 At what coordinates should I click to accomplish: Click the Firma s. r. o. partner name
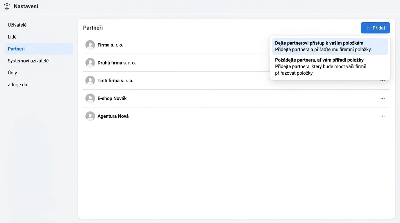click(x=110, y=45)
